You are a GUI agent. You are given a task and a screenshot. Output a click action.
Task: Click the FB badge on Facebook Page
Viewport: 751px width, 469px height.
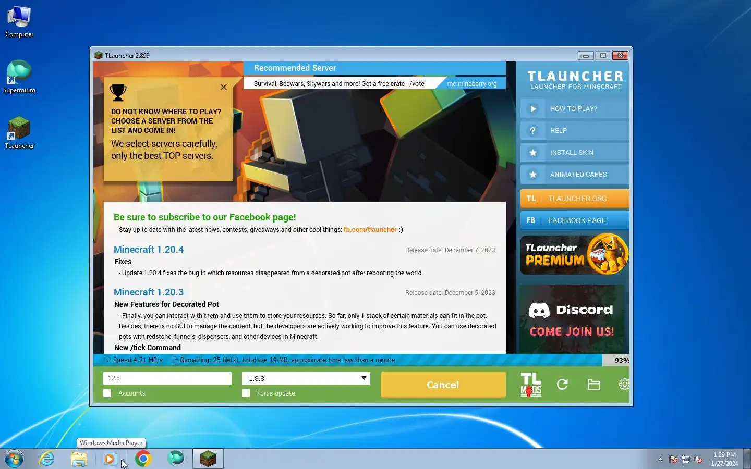pyautogui.click(x=531, y=220)
